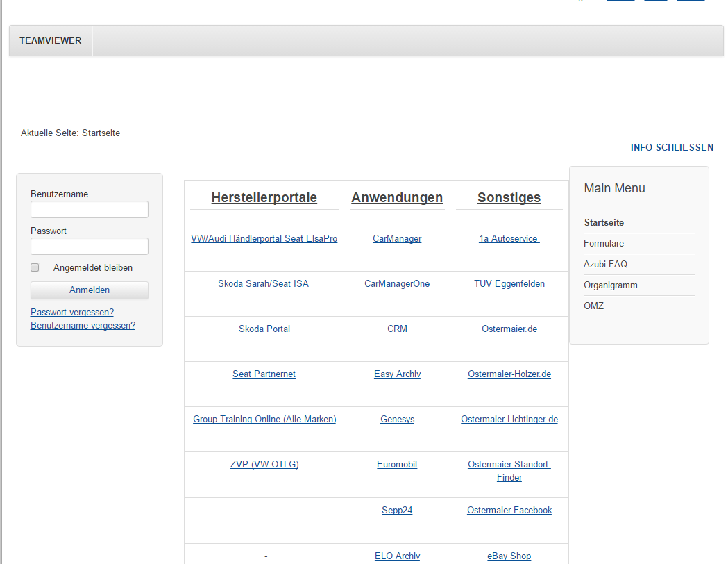This screenshot has height=564, width=728.
Task: Open Skoda Sarah/Seat ISA link
Action: click(x=264, y=283)
